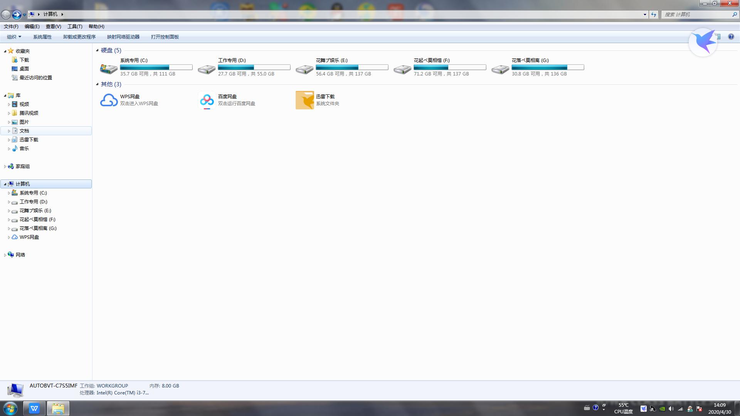
Task: Click 打开控制面板 button
Action: [x=165, y=37]
